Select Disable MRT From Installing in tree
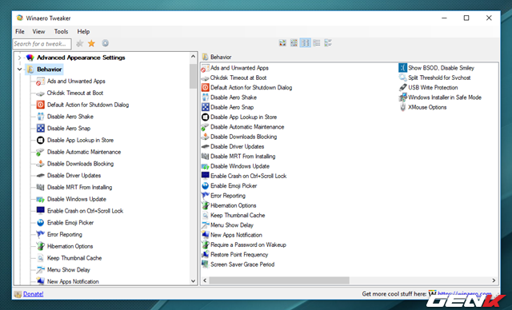Image resolution: width=512 pixels, height=310 pixels. click(79, 187)
